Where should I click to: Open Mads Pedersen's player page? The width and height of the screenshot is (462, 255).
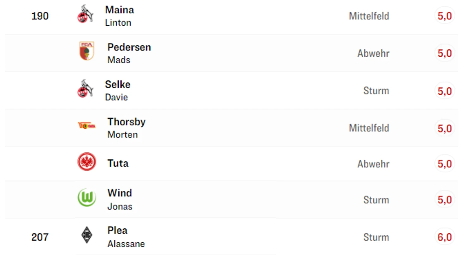tap(129, 47)
